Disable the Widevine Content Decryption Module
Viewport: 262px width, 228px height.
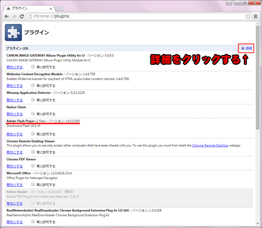point(15,86)
